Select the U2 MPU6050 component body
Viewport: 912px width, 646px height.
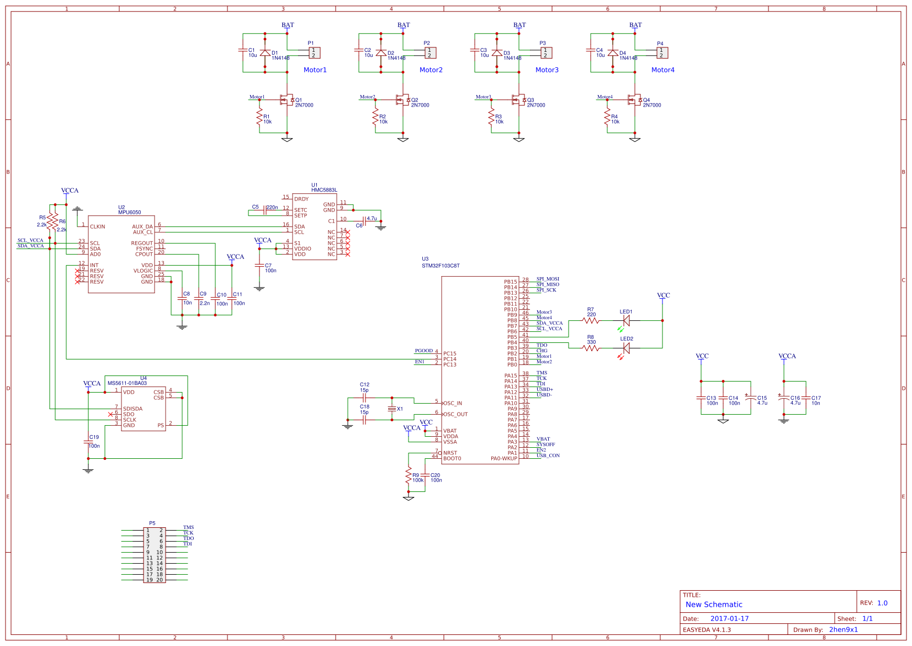[121, 254]
